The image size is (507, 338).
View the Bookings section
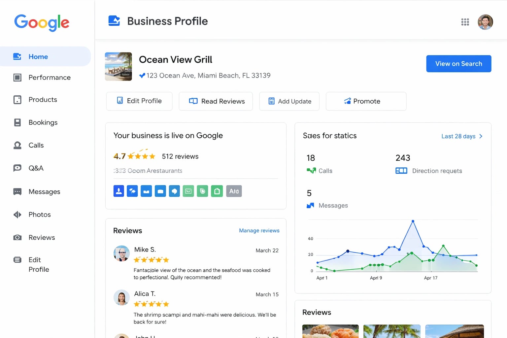click(43, 122)
